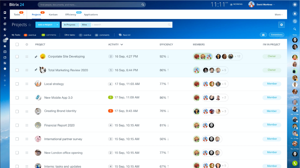This screenshot has width=300, height=168.
Task: Remove the Mine filter chip
Action: tap(89, 25)
